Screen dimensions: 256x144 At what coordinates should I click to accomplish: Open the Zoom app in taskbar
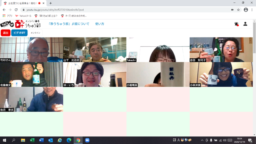point(87,140)
